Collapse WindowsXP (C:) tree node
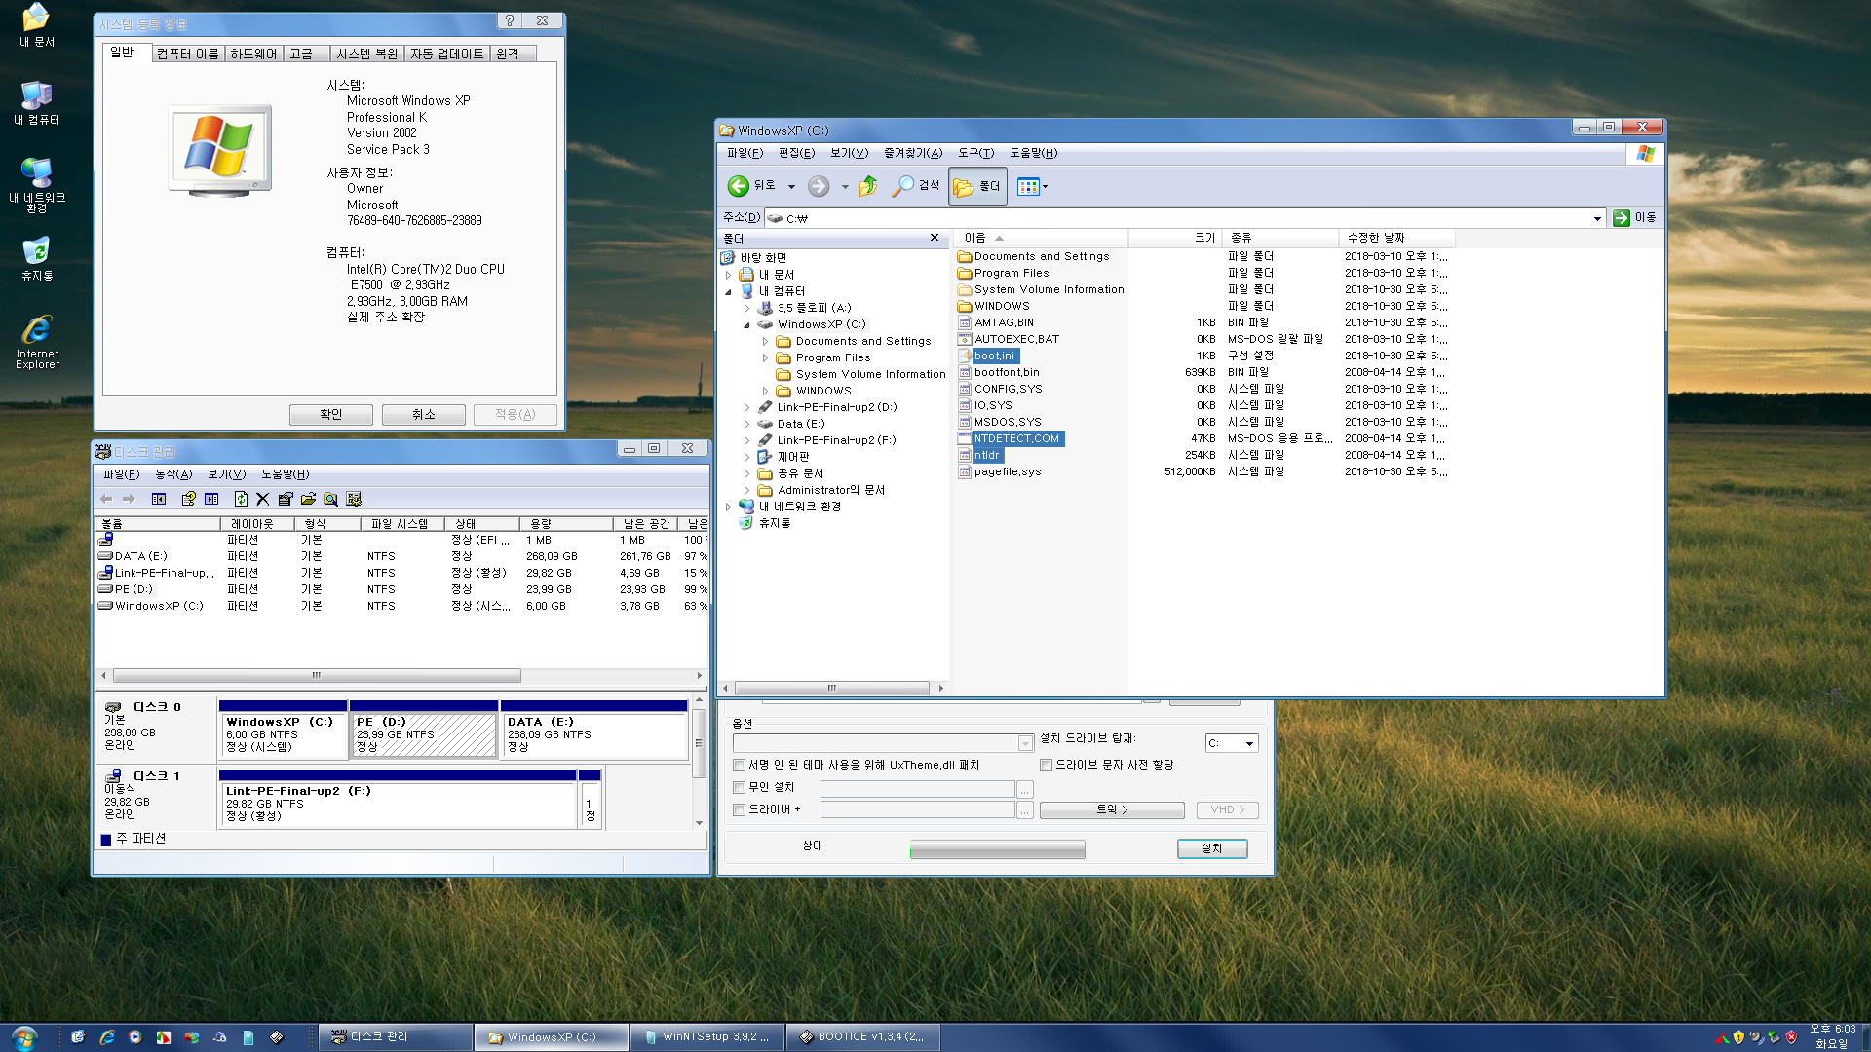 point(747,325)
